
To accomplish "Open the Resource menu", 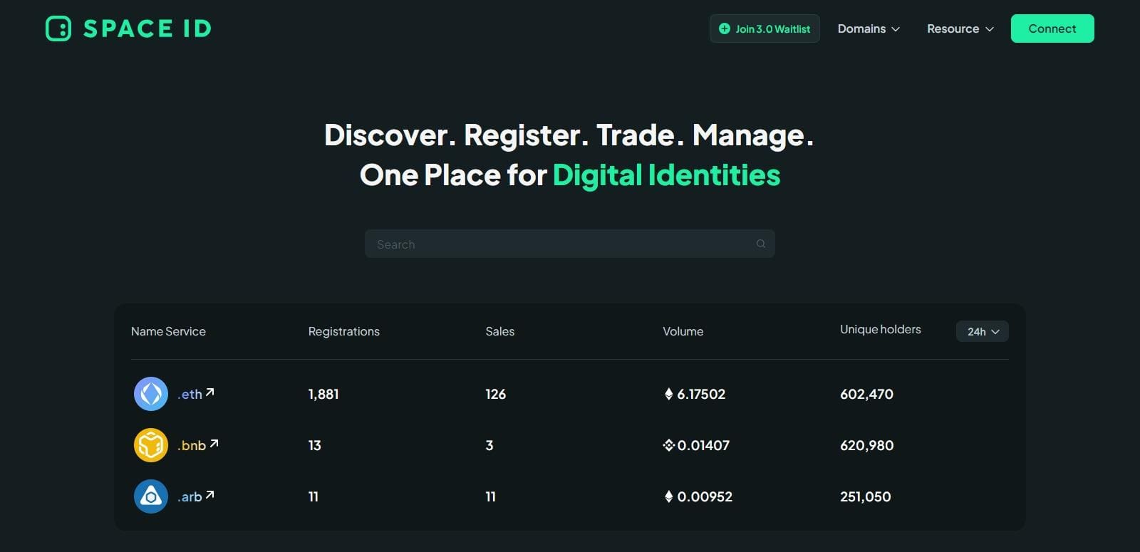I will 960,28.
